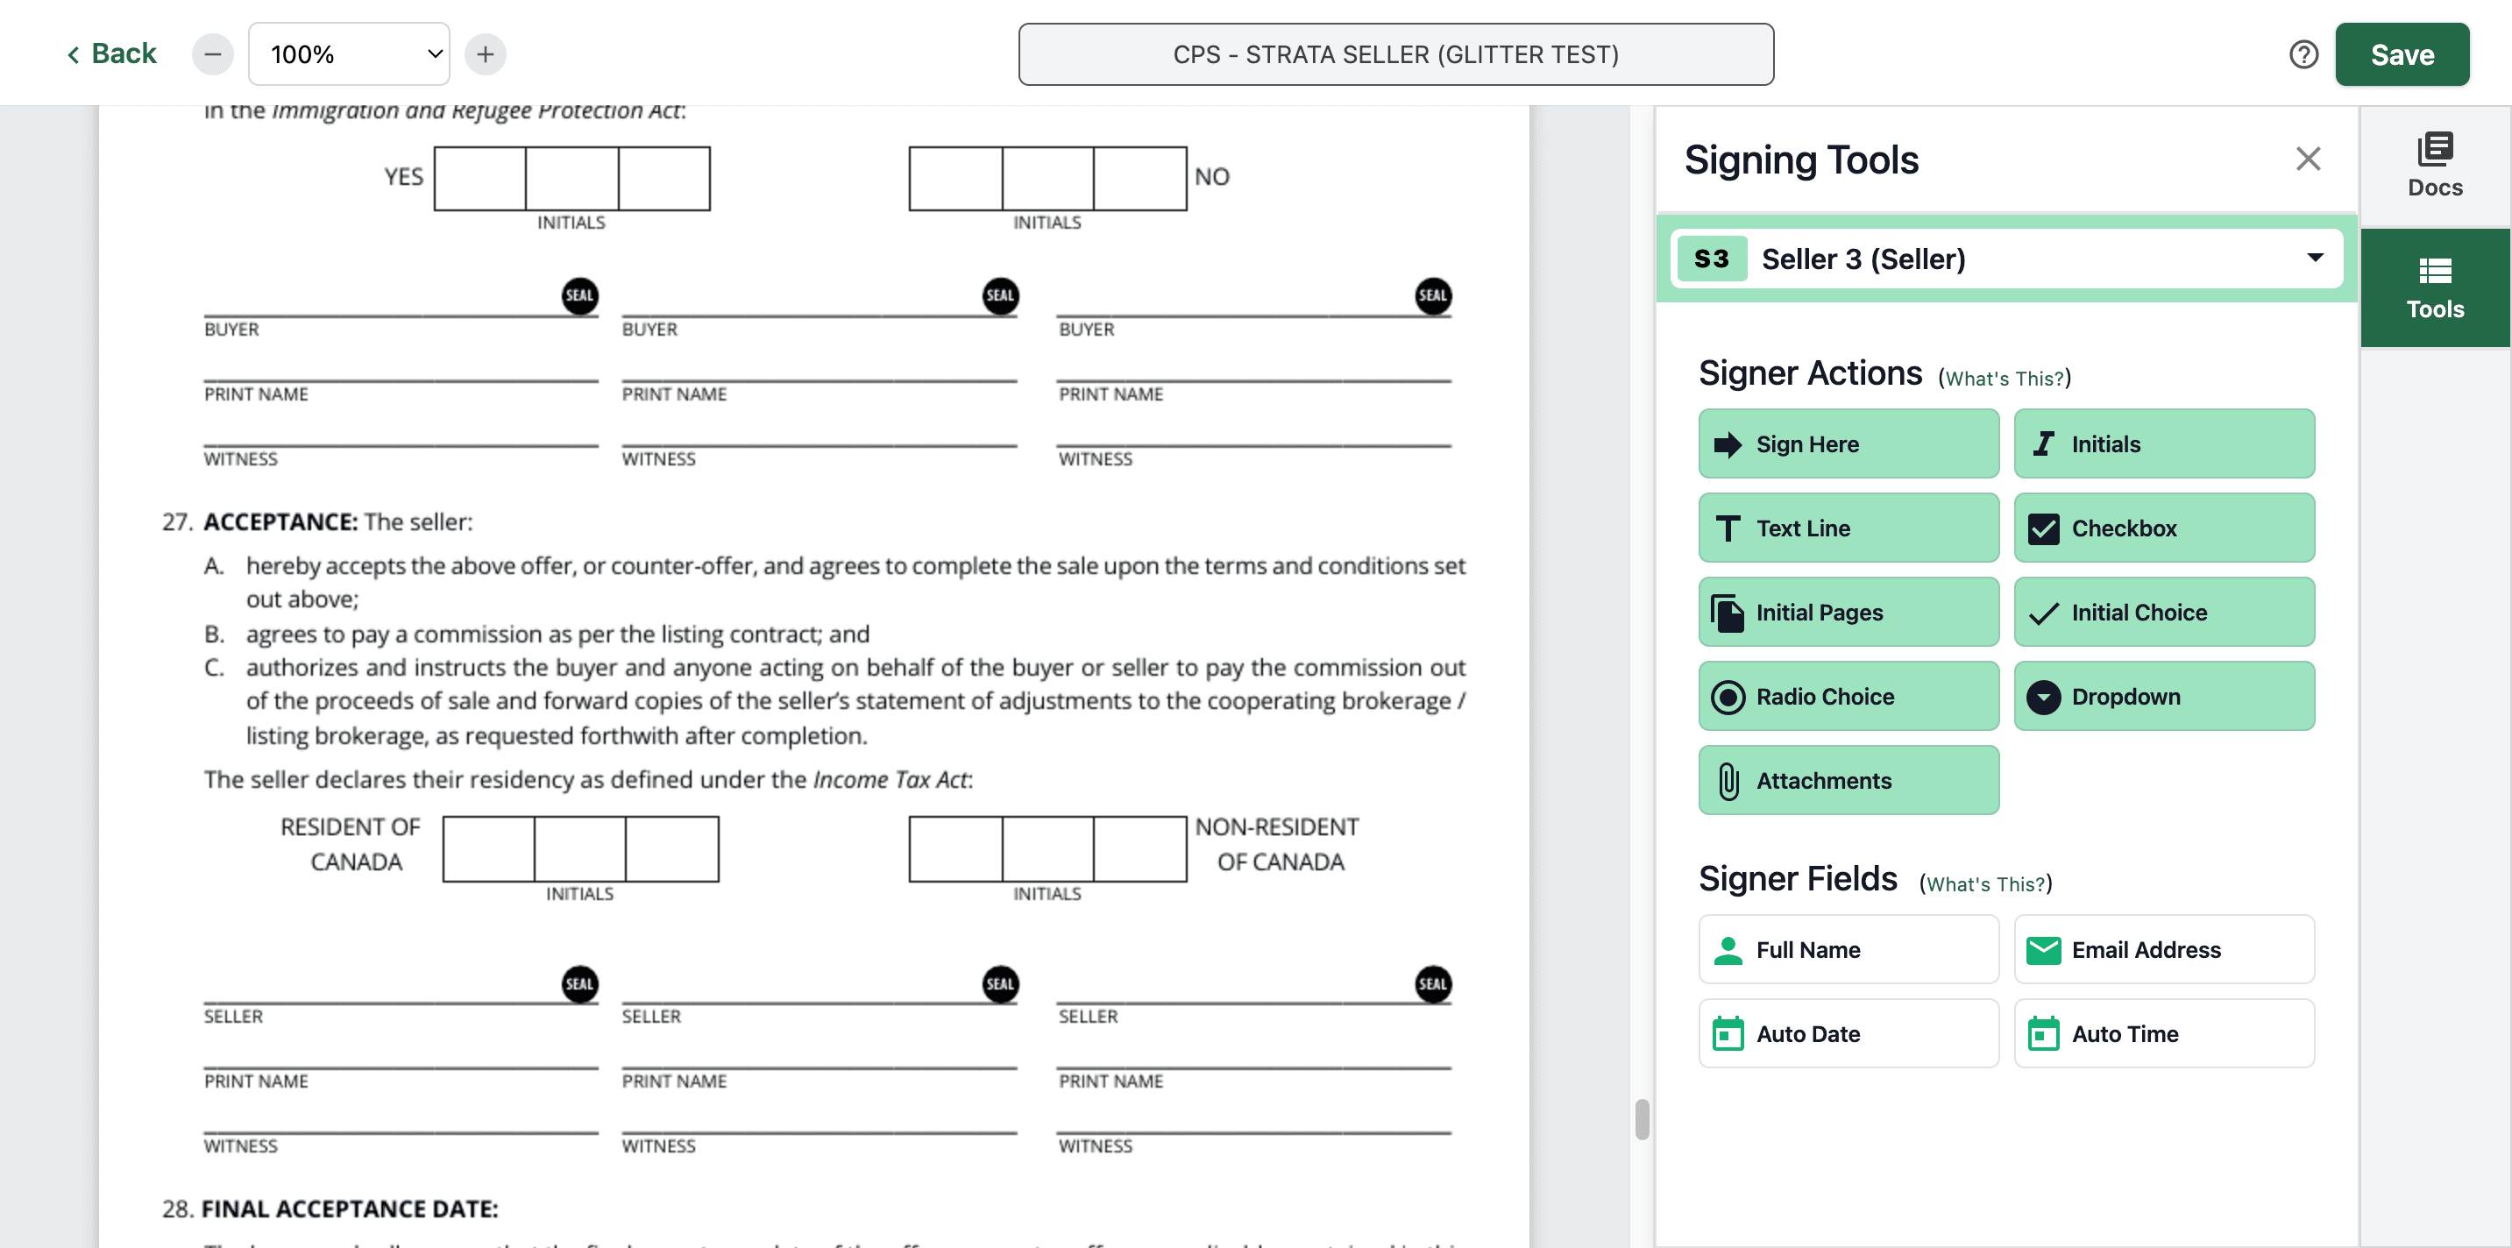This screenshot has height=1248, width=2512.
Task: Go Back to the previous screen
Action: coord(110,53)
